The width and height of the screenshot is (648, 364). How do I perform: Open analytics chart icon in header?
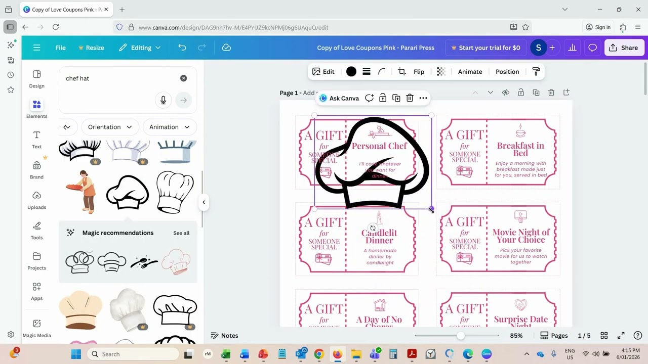click(573, 48)
